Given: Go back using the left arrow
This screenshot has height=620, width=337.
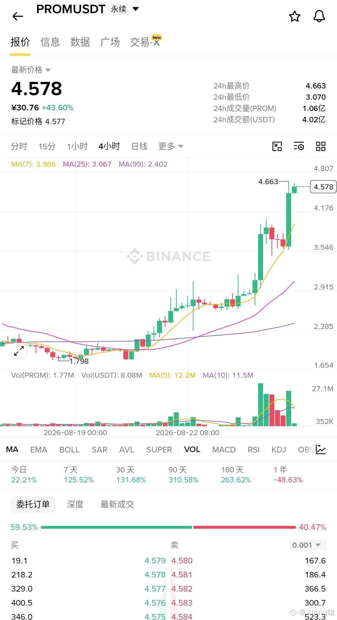Looking at the screenshot, I should [x=18, y=16].
